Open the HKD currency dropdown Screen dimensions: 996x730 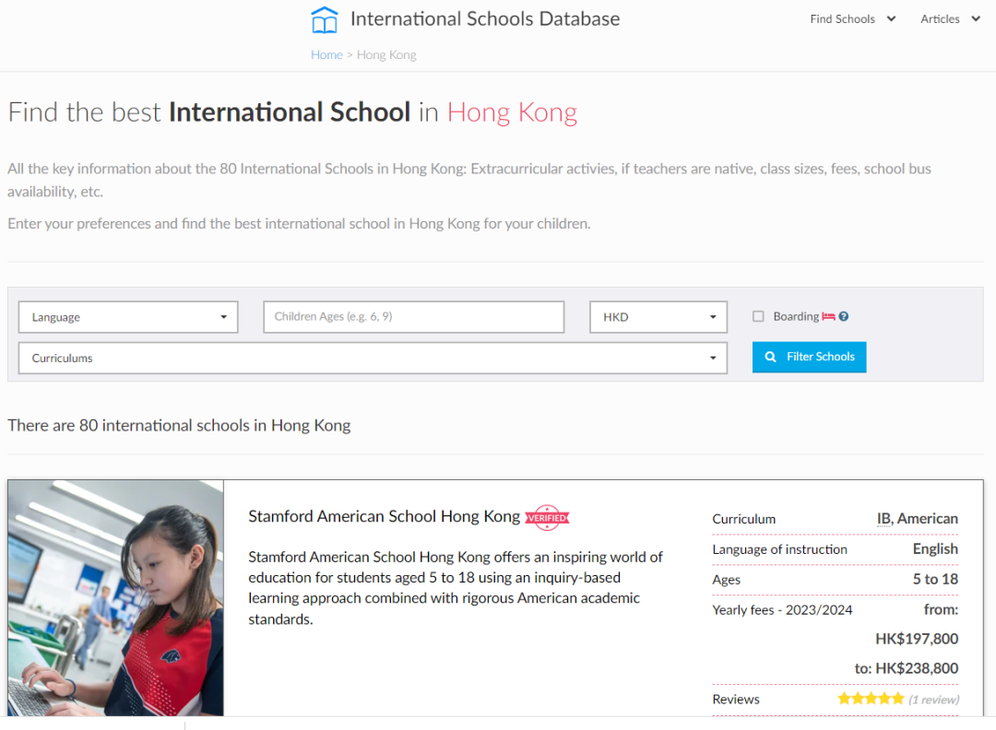pos(658,317)
